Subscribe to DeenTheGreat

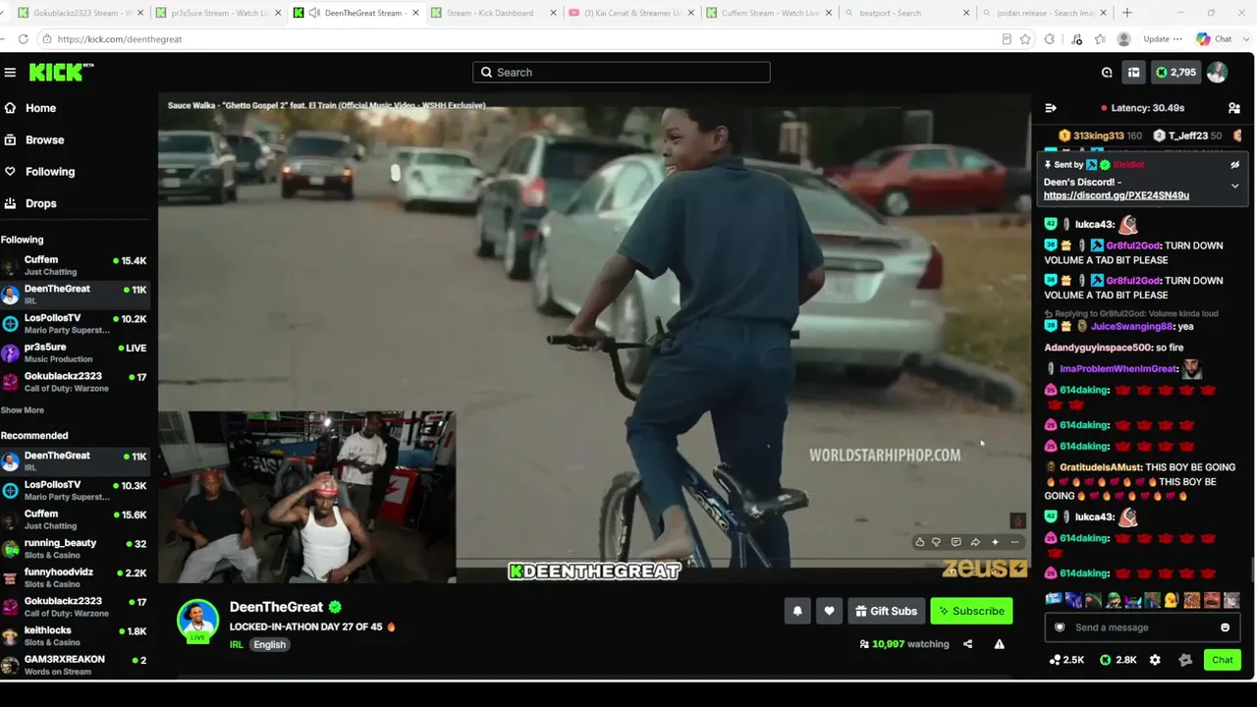971,611
